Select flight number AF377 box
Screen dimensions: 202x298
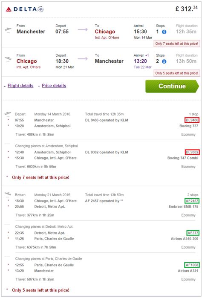(193, 233)
